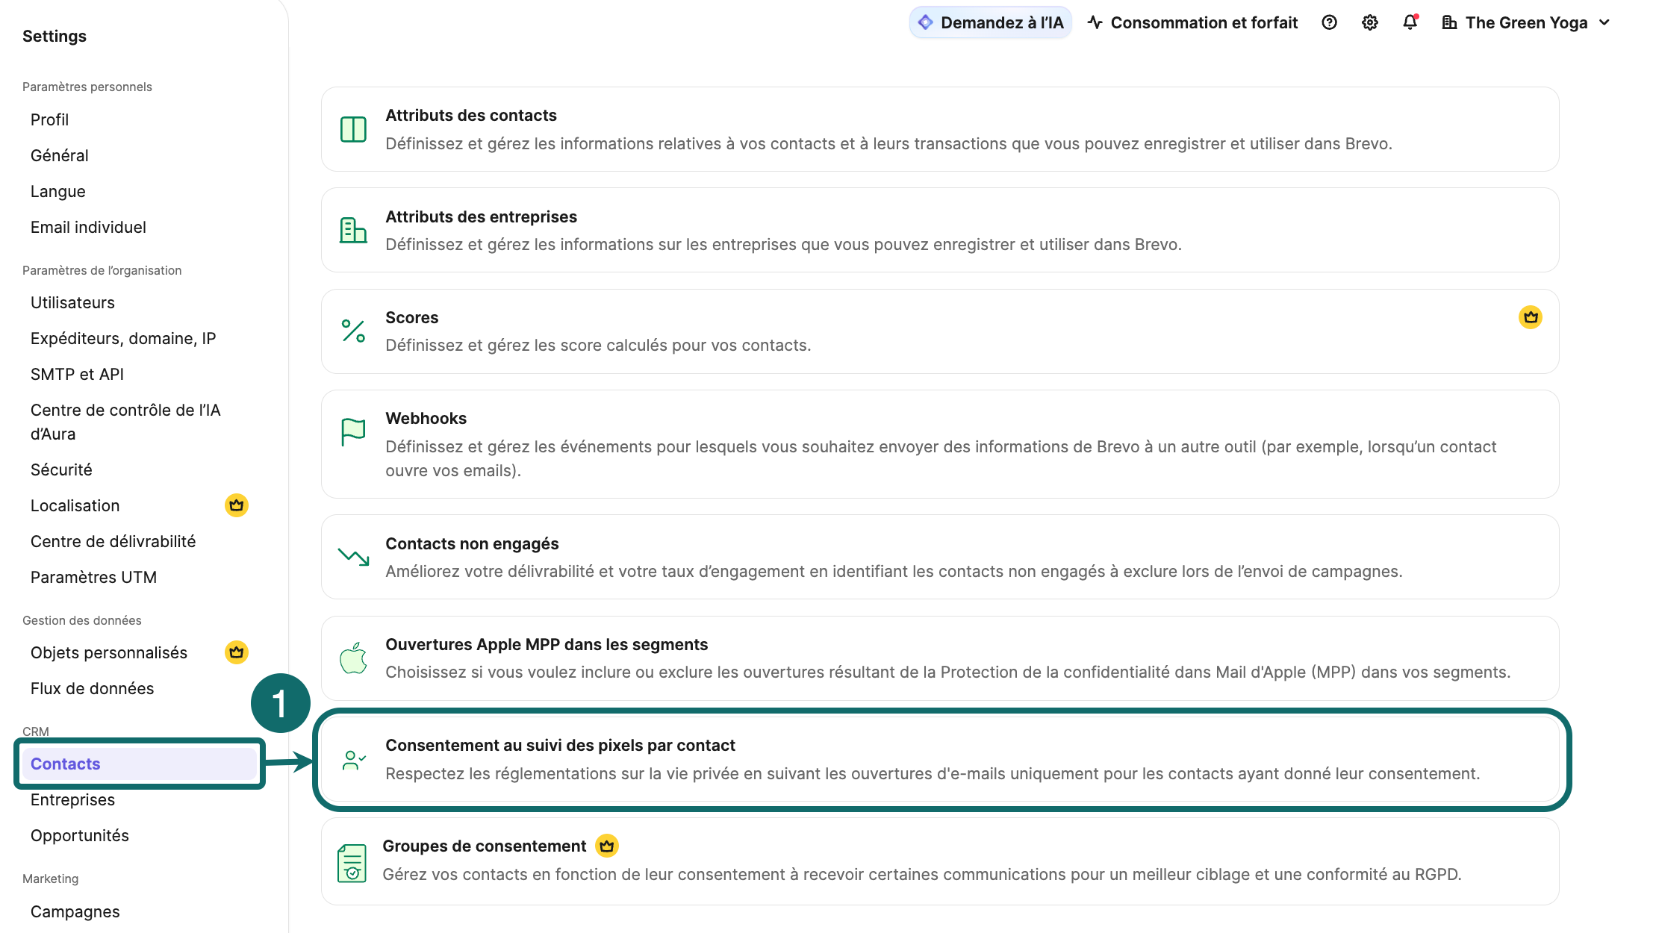The width and height of the screenshot is (1656, 933).
Task: Open Opportunités under CRM
Action: point(80,835)
